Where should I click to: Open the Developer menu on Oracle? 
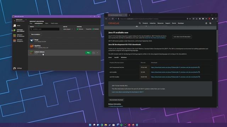click(181, 23)
